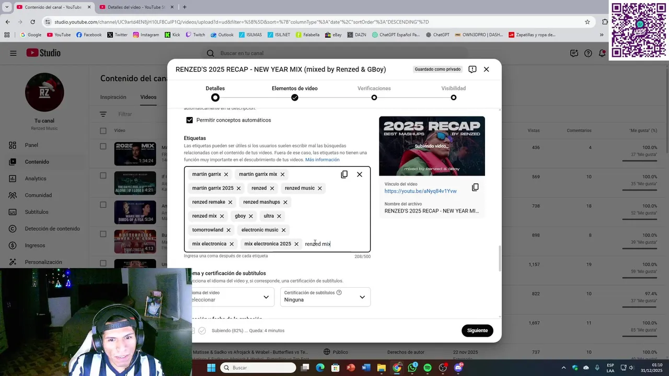The image size is (669, 376).
Task: Open Certificación de subtítulos dropdown
Action: 325,297
